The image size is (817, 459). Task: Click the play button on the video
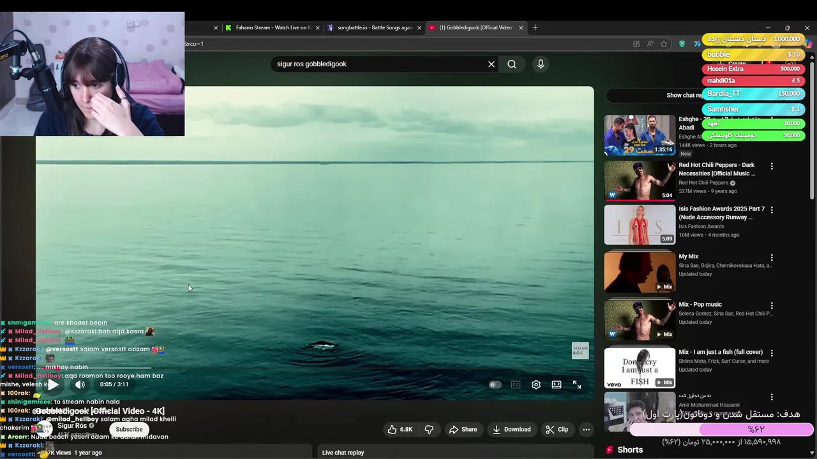(54, 384)
